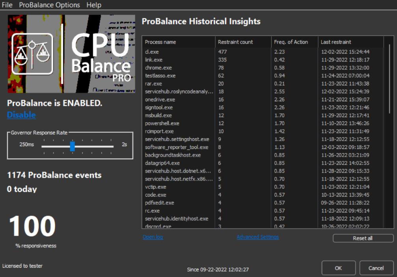Click restraint count 335 for link.exe
The width and height of the screenshot is (397, 277).
223,60
